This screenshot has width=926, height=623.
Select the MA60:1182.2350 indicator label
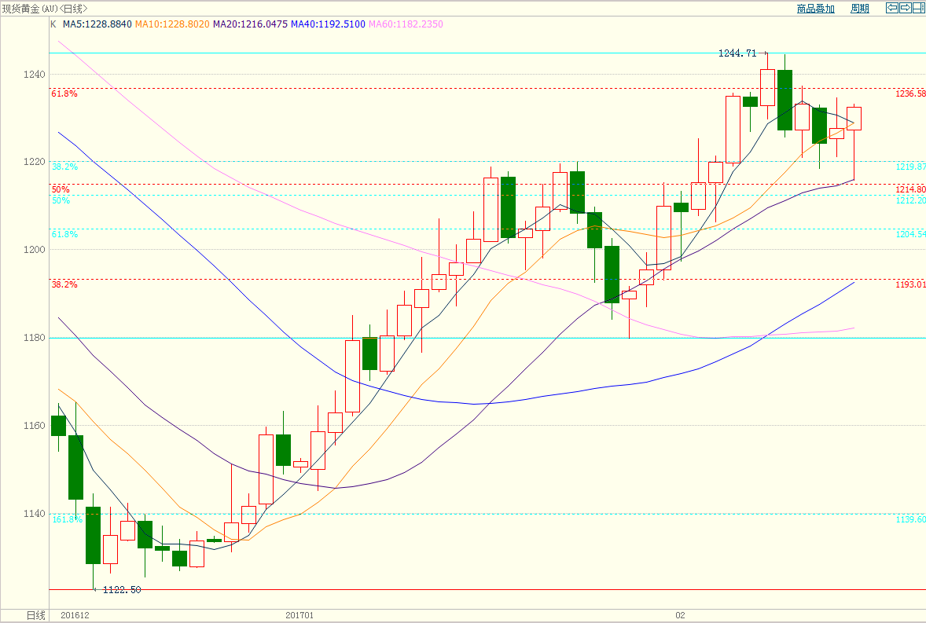coord(406,24)
